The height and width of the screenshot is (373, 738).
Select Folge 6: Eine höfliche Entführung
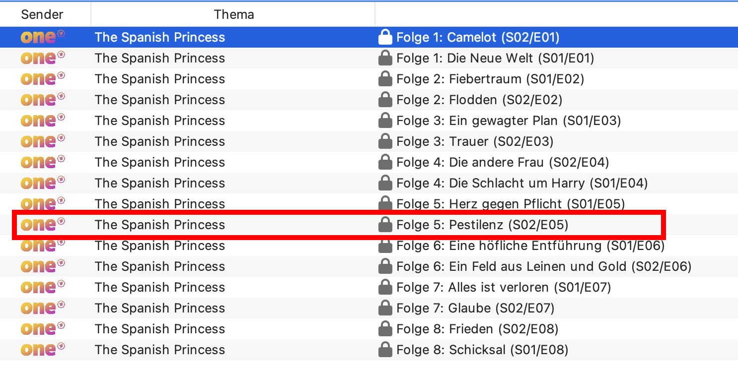coord(369,246)
